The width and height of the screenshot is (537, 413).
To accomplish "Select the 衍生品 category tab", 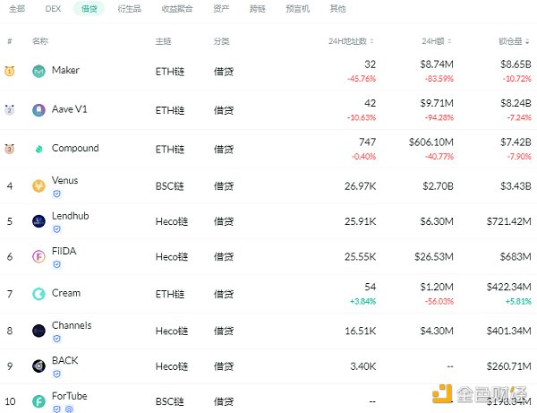I will [x=129, y=8].
